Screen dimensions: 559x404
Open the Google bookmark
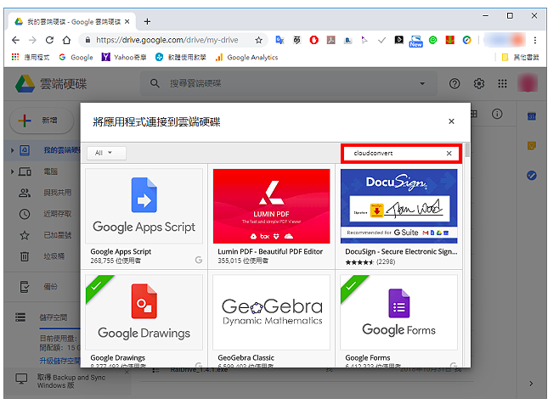point(76,57)
